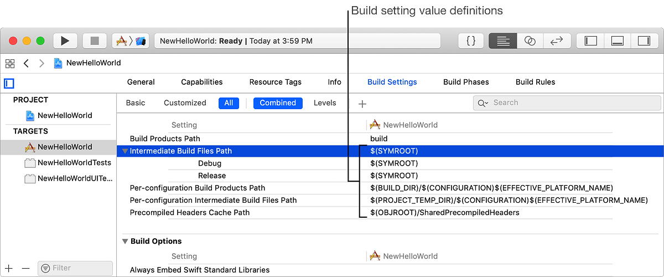664x277 pixels.
Task: Add a new target with plus button
Action: pyautogui.click(x=9, y=268)
